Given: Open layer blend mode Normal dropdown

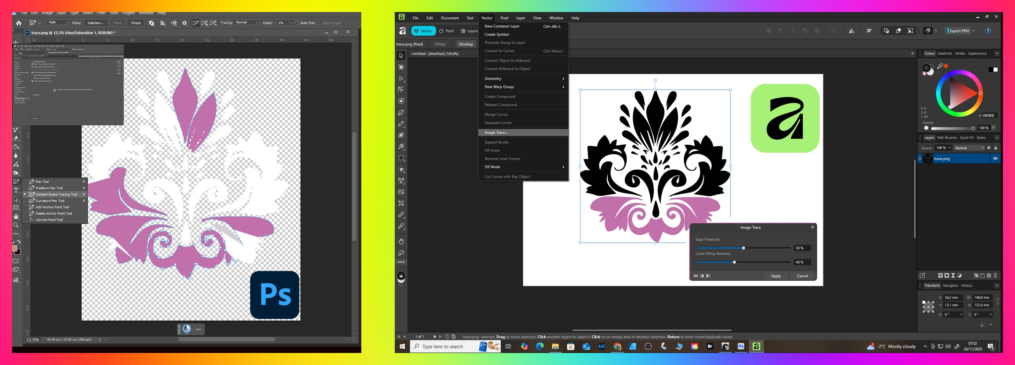Looking at the screenshot, I should (968, 148).
